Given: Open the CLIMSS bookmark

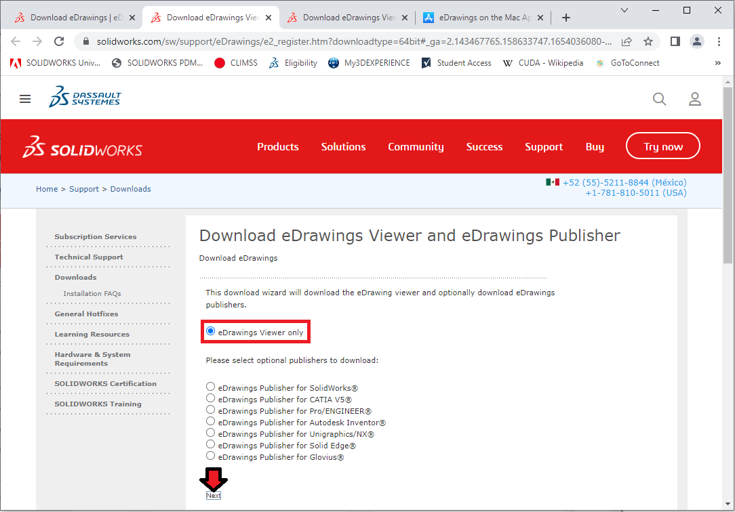Looking at the screenshot, I should [x=236, y=63].
